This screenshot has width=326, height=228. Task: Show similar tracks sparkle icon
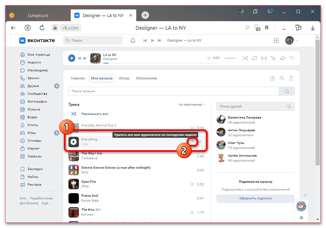click(273, 58)
